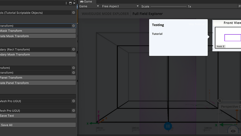This screenshot has width=241, height=136.
Task: Open object picker on highlighted field above Mask Transform
Action: (x=73, y=26)
